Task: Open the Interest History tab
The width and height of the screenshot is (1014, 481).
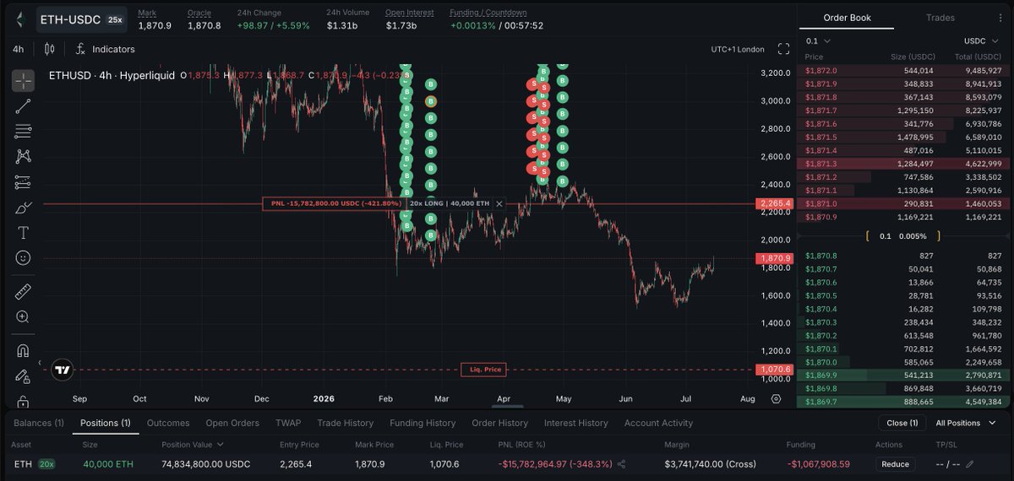Action: click(x=575, y=423)
